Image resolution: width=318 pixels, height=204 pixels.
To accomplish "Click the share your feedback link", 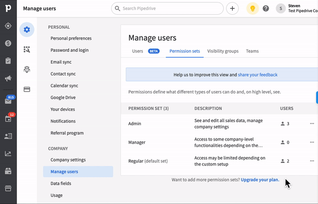I will 258,75.
